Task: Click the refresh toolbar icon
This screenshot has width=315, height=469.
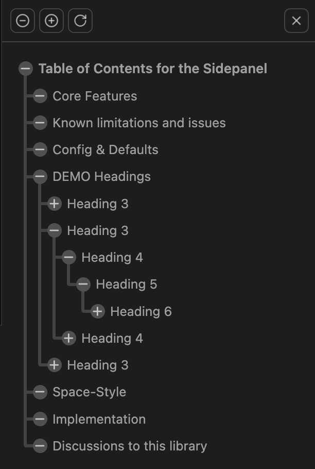Action: point(80,21)
